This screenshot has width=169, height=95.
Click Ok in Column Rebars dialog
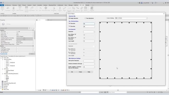click(x=72, y=72)
